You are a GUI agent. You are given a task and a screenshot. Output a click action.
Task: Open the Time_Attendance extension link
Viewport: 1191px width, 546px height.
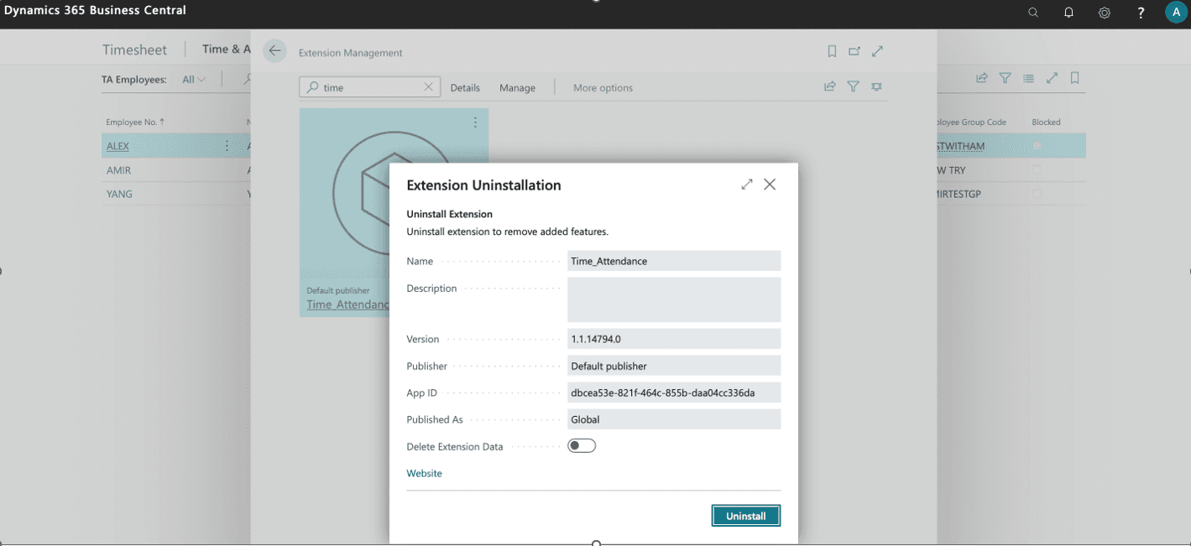coord(347,304)
